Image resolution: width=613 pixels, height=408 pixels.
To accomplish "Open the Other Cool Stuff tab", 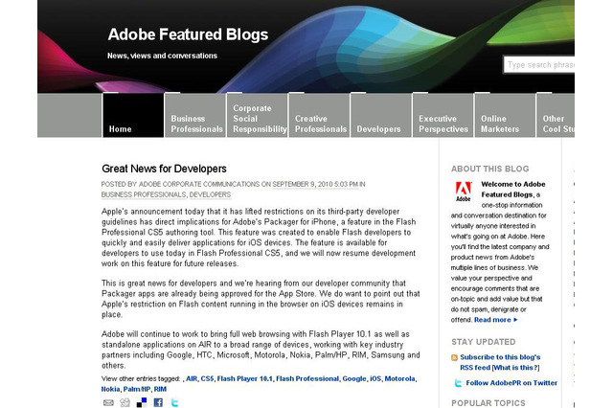I will pyautogui.click(x=556, y=115).
